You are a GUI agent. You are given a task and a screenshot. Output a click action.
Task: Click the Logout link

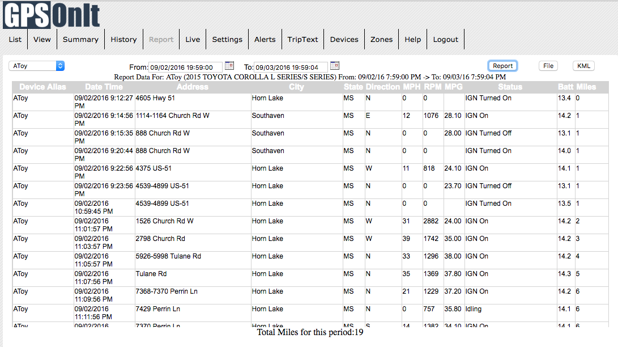[446, 40]
